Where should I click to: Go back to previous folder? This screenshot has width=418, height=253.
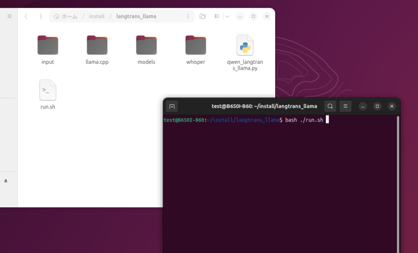tap(26, 16)
